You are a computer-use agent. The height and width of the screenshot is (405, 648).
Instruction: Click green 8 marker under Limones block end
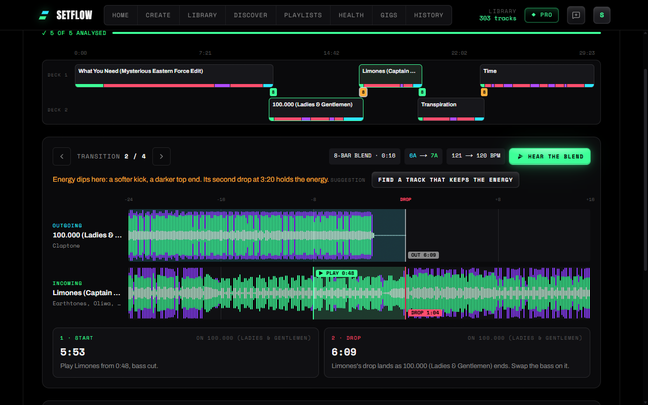point(422,92)
